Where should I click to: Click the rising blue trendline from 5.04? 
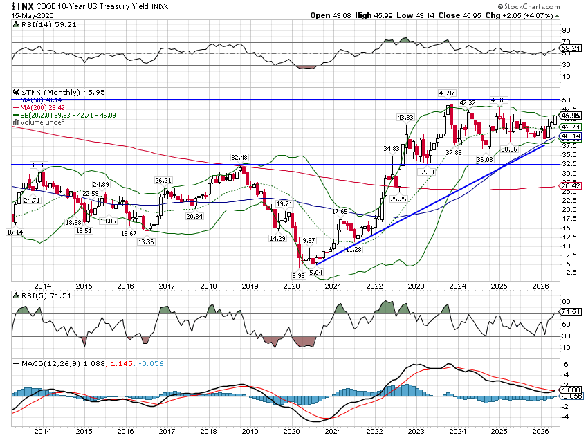point(430,205)
